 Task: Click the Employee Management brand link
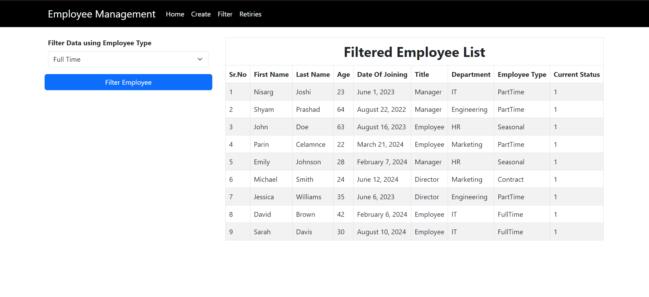tap(102, 14)
